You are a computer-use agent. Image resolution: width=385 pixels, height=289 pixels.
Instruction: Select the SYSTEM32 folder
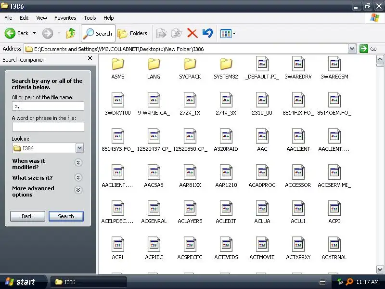click(x=226, y=64)
